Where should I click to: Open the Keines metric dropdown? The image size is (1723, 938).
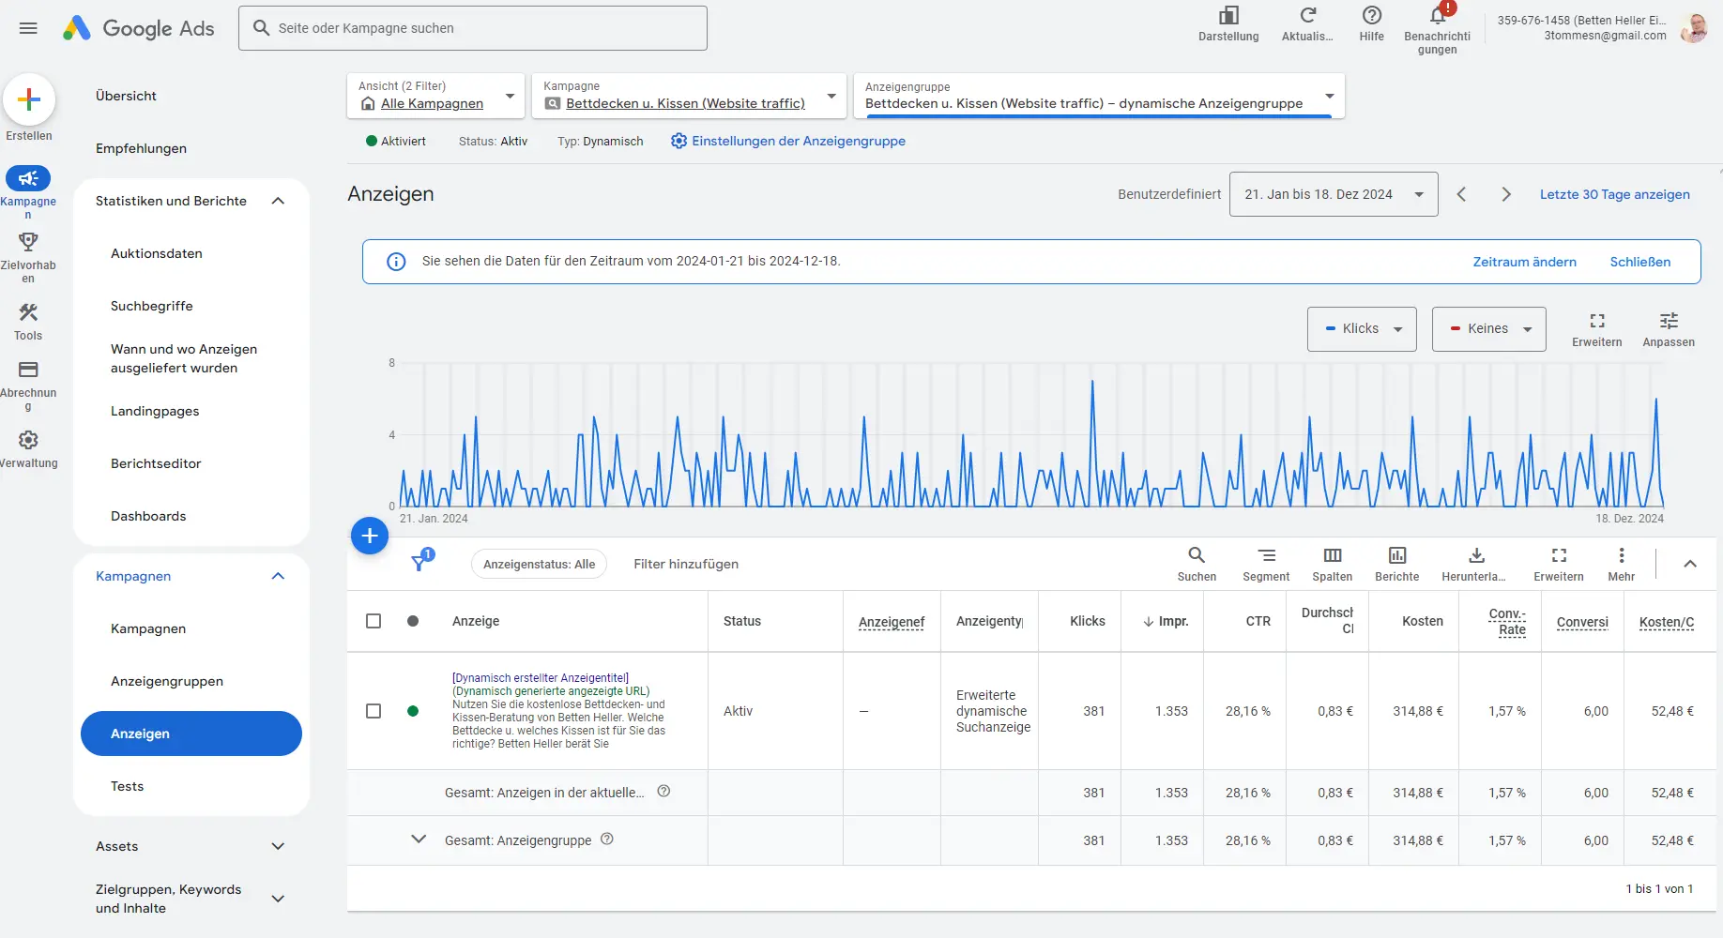coord(1488,329)
